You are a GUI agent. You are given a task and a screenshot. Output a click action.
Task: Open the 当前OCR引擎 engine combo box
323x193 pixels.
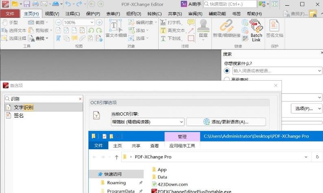pyautogui.click(x=148, y=122)
